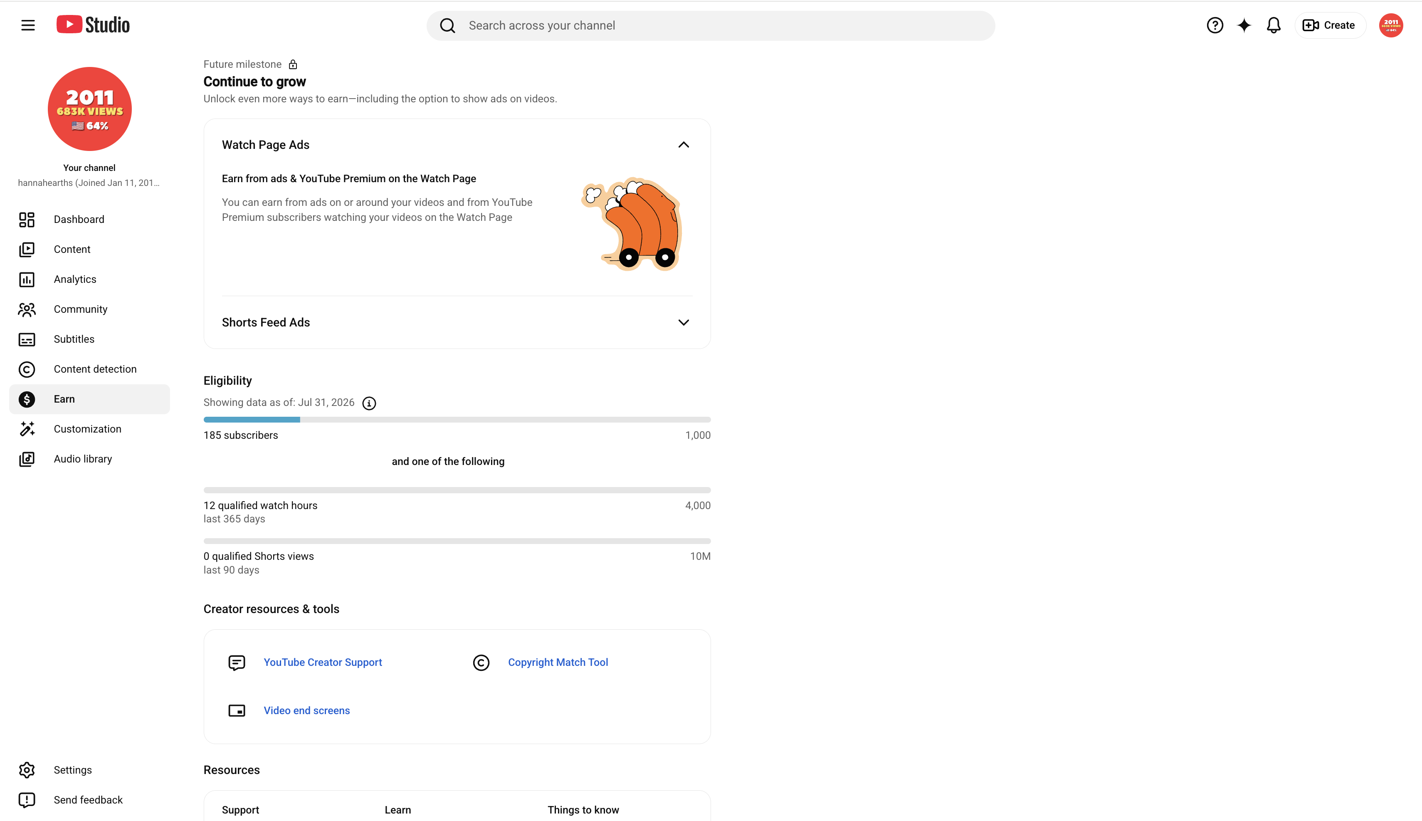This screenshot has width=1422, height=821.
Task: Open the hamburger navigation menu
Action: pos(27,25)
